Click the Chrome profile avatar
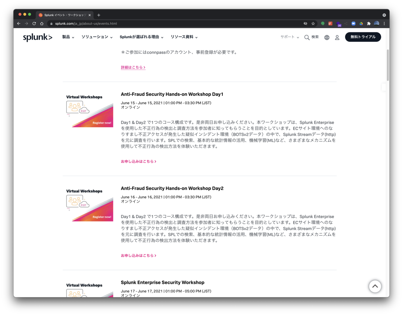Image resolution: width=403 pixels, height=315 pixels. (x=376, y=23)
